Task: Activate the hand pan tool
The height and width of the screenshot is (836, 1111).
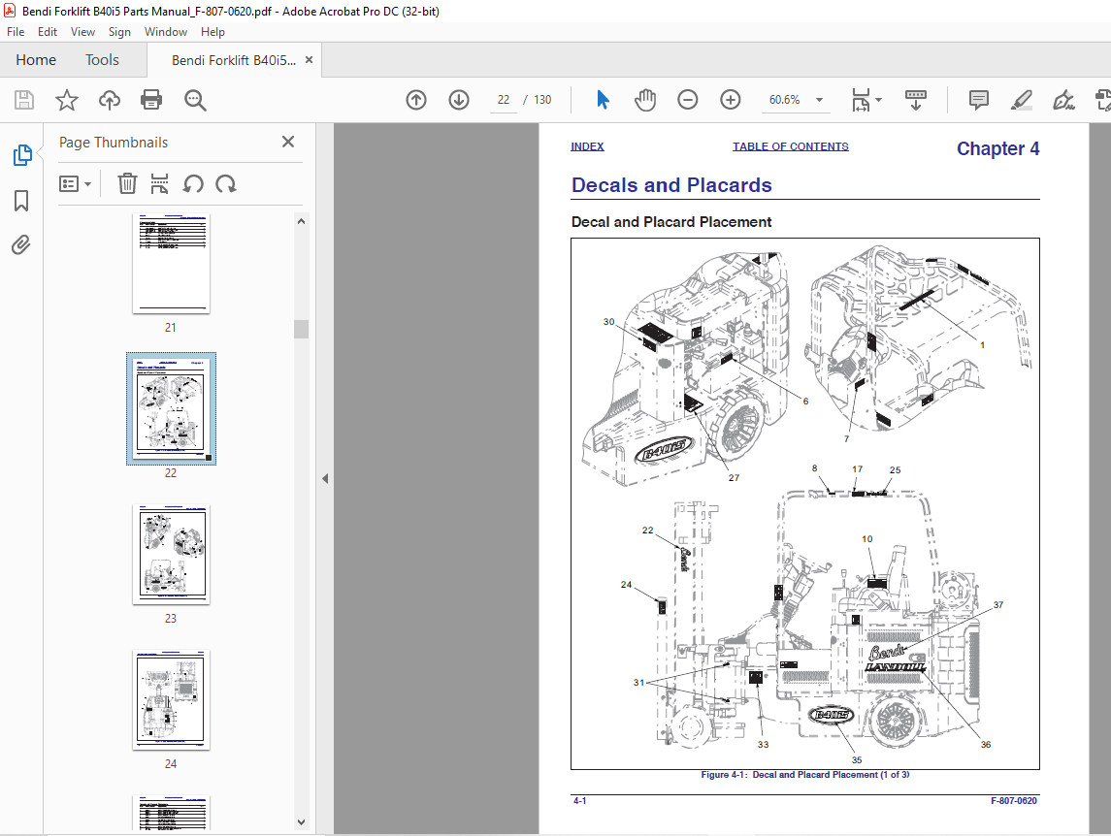Action: point(645,100)
